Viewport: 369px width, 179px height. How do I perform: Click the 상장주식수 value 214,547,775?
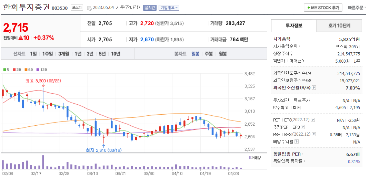point(349,54)
